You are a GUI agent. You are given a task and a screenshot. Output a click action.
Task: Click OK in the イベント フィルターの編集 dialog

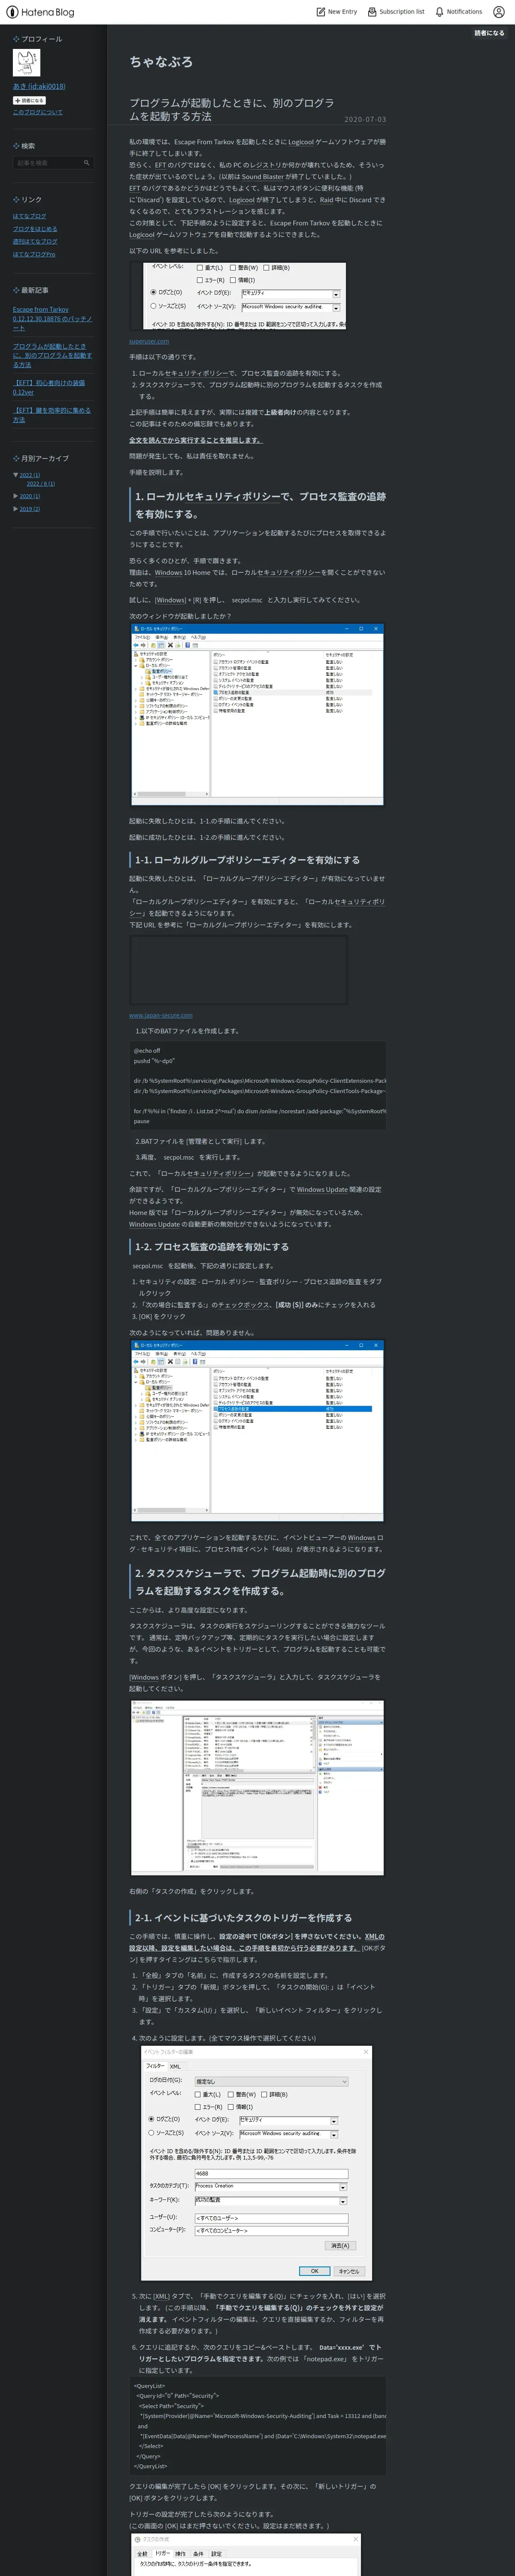pos(314,2271)
